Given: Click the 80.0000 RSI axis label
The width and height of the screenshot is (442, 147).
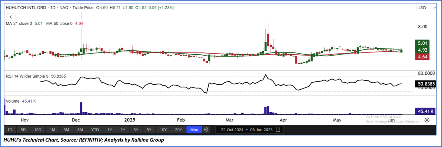Looking at the screenshot, I should point(426,73).
